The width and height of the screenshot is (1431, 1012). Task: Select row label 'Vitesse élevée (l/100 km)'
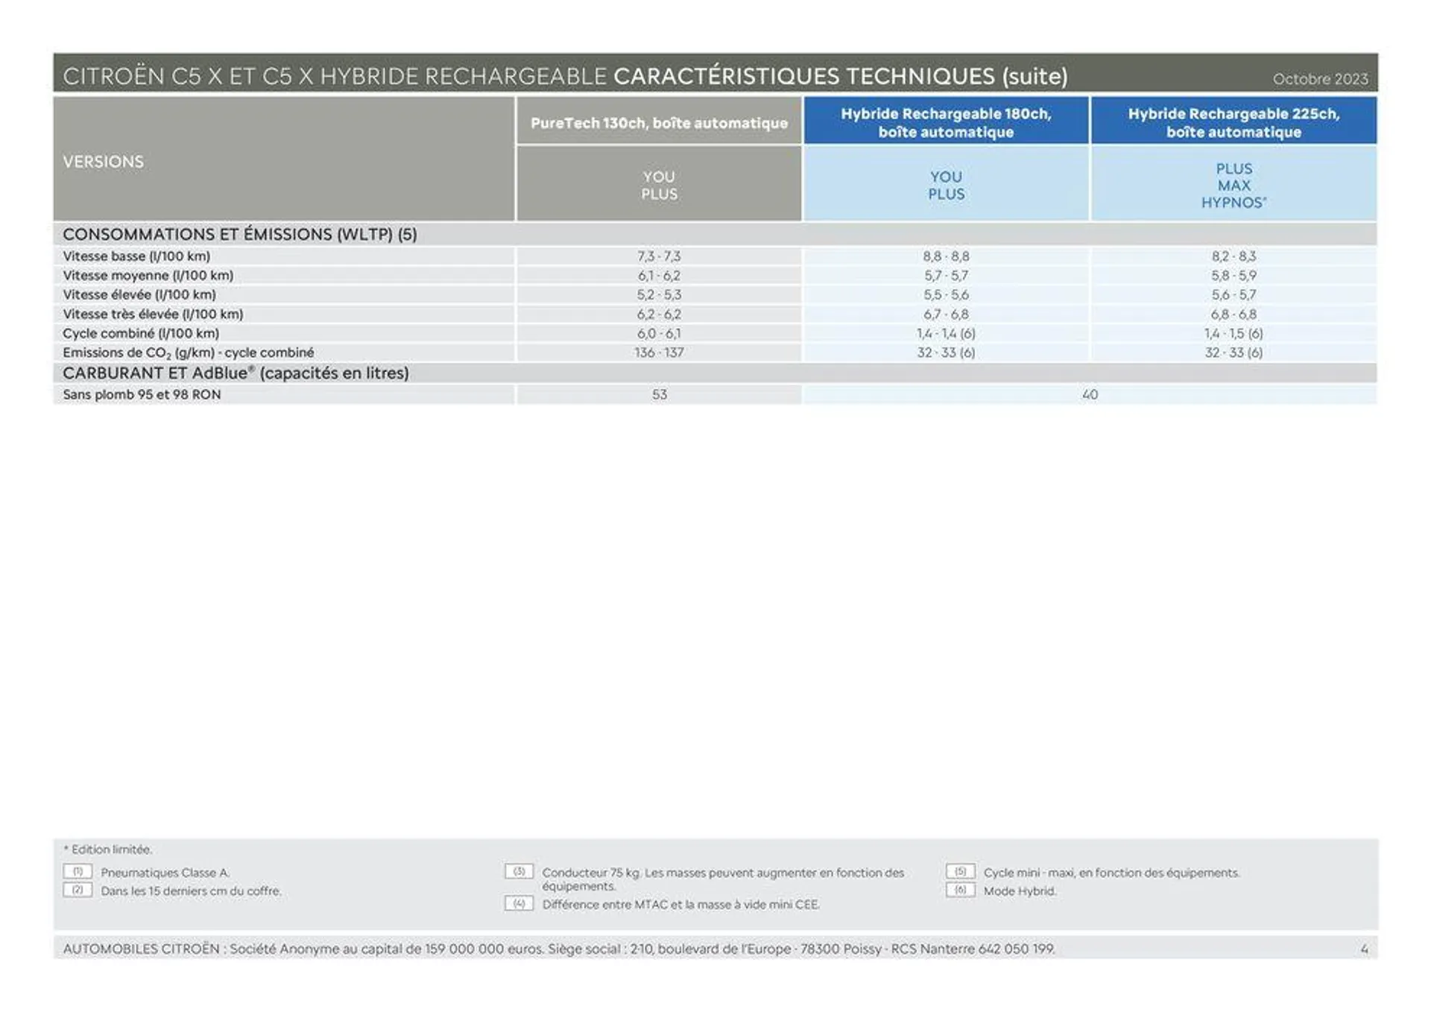(x=139, y=295)
